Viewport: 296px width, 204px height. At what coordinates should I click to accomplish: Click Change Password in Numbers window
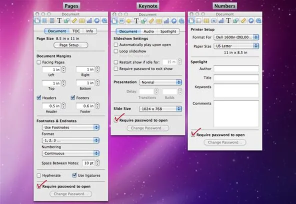coord(225,142)
